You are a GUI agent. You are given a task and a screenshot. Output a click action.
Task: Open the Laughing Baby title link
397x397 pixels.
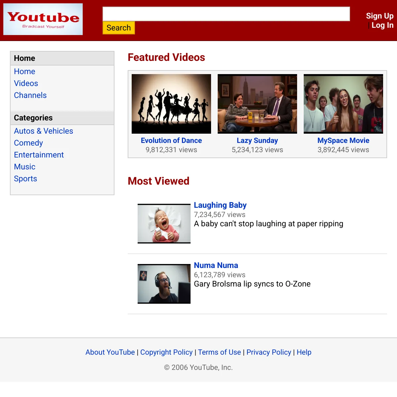[x=220, y=205]
